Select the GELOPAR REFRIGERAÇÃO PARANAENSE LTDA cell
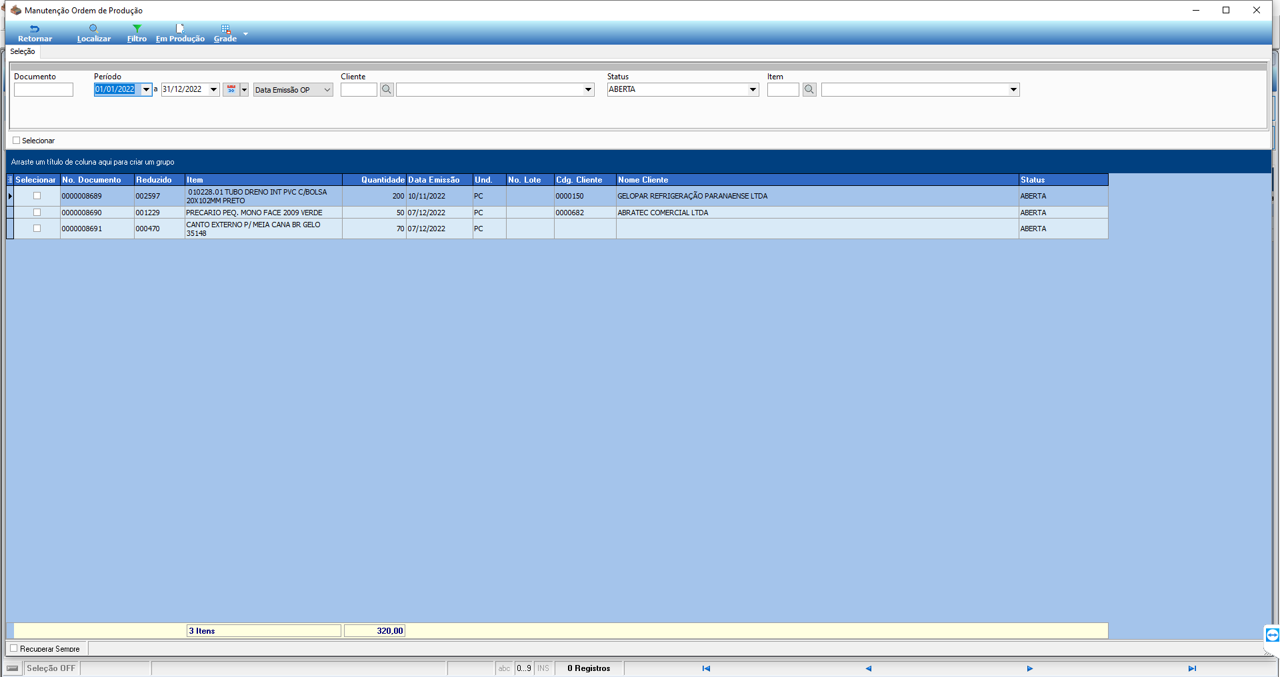The height and width of the screenshot is (677, 1280). point(817,196)
